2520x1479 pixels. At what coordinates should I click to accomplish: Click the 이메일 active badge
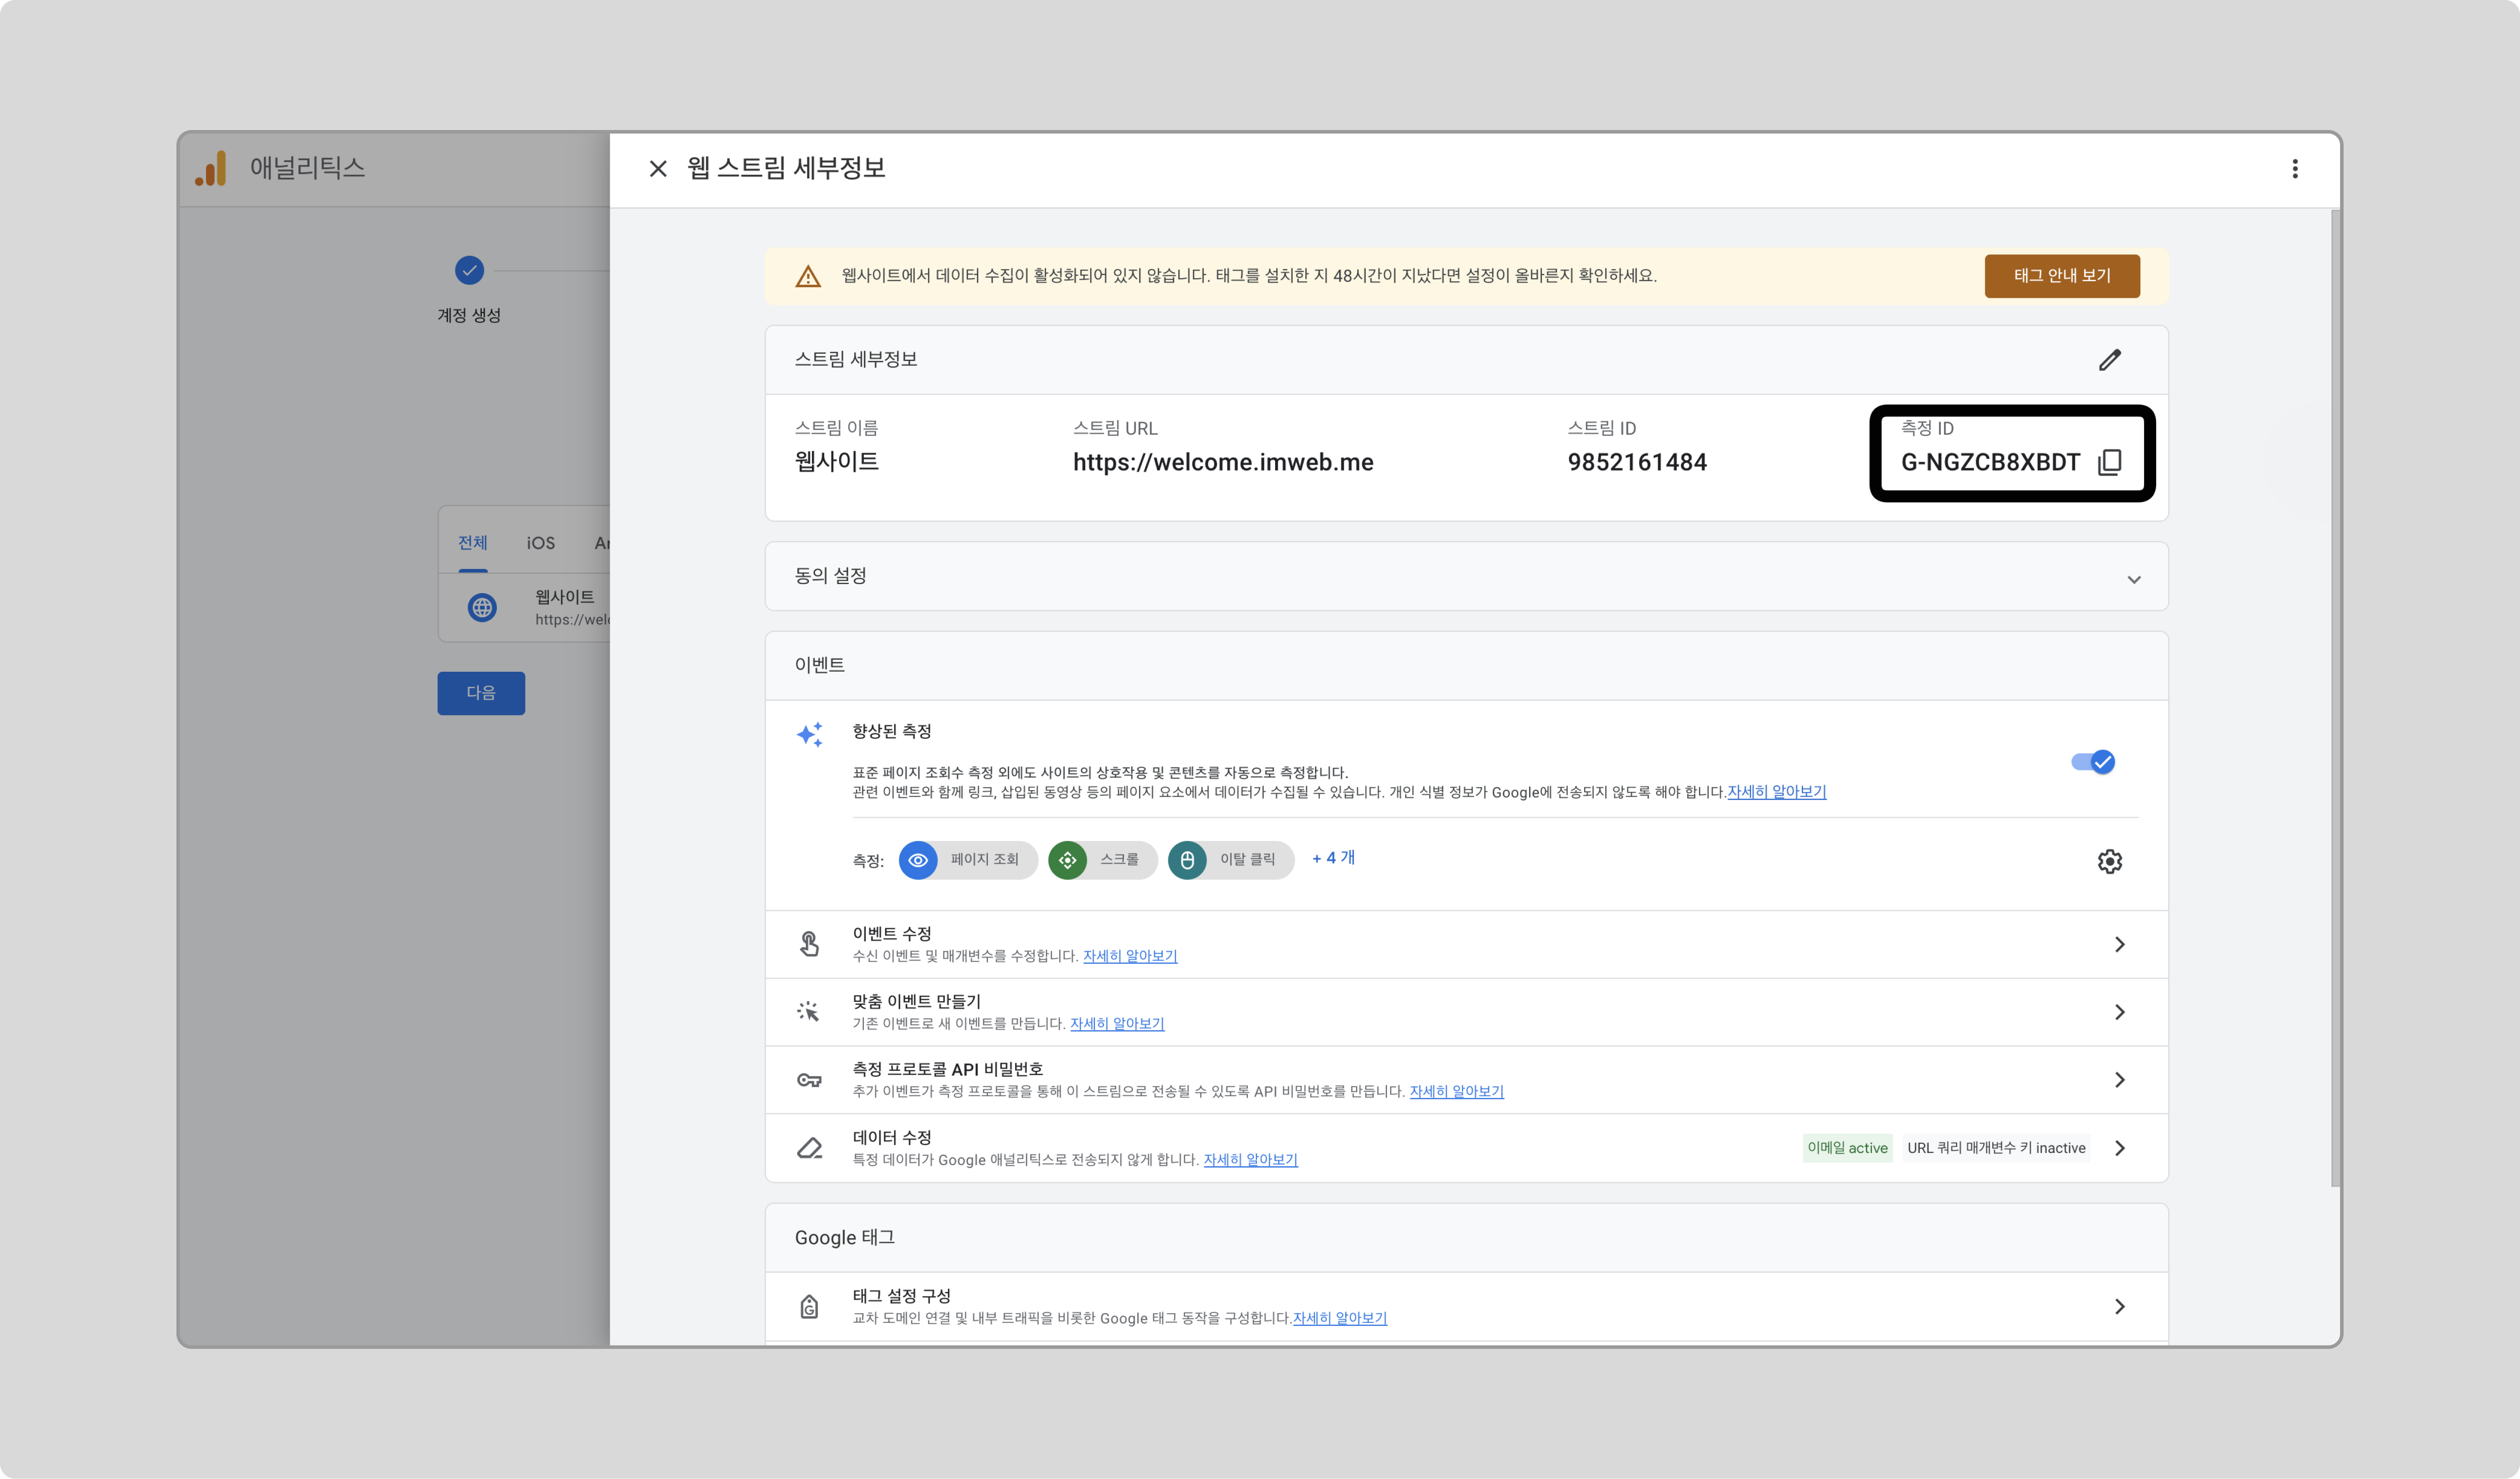1847,1148
